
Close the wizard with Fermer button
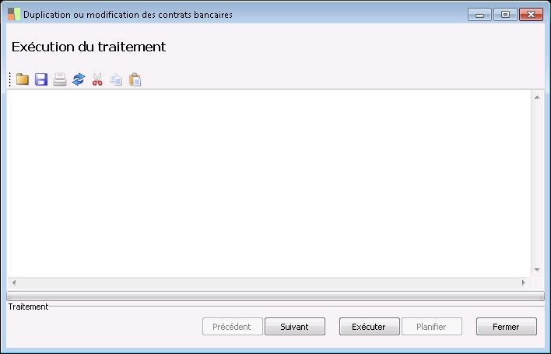click(x=507, y=327)
